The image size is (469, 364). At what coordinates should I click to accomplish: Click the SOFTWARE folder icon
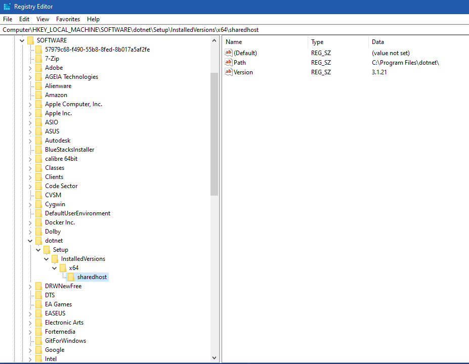[x=30, y=40]
